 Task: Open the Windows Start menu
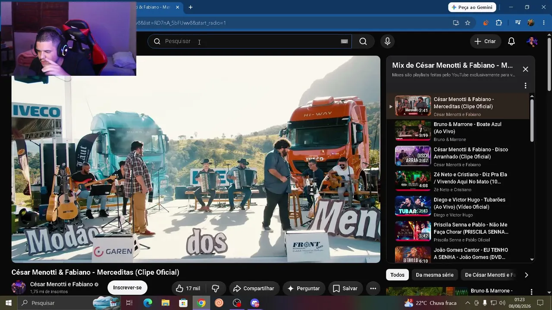coord(9,303)
